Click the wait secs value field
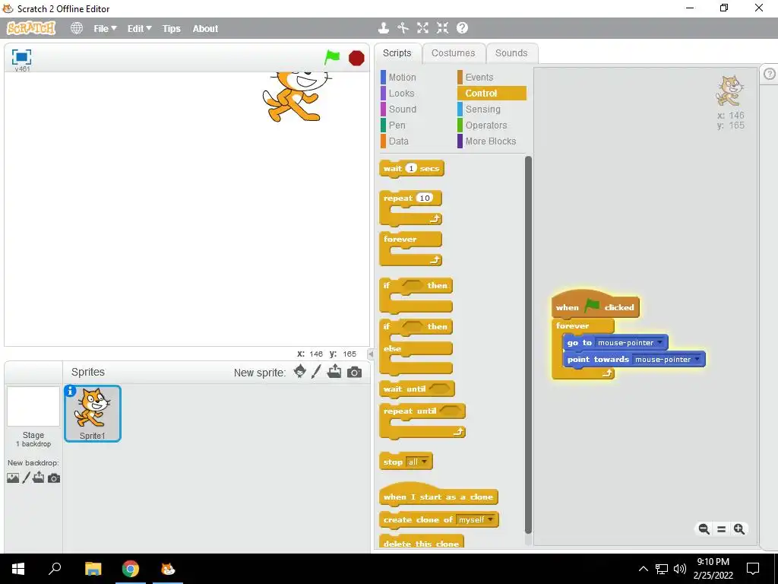778x584 pixels. 411,168
